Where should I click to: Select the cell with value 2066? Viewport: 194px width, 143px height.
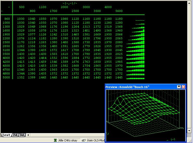point(119,34)
